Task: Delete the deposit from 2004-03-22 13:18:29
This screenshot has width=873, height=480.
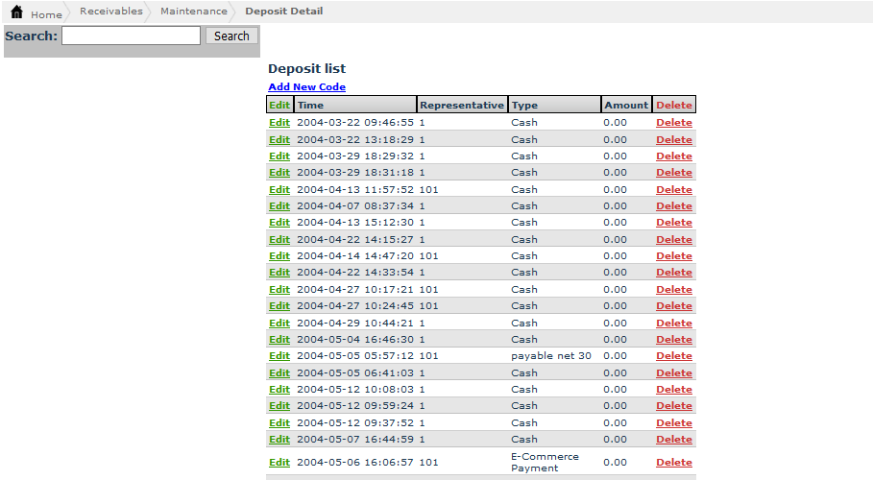Action: point(673,139)
